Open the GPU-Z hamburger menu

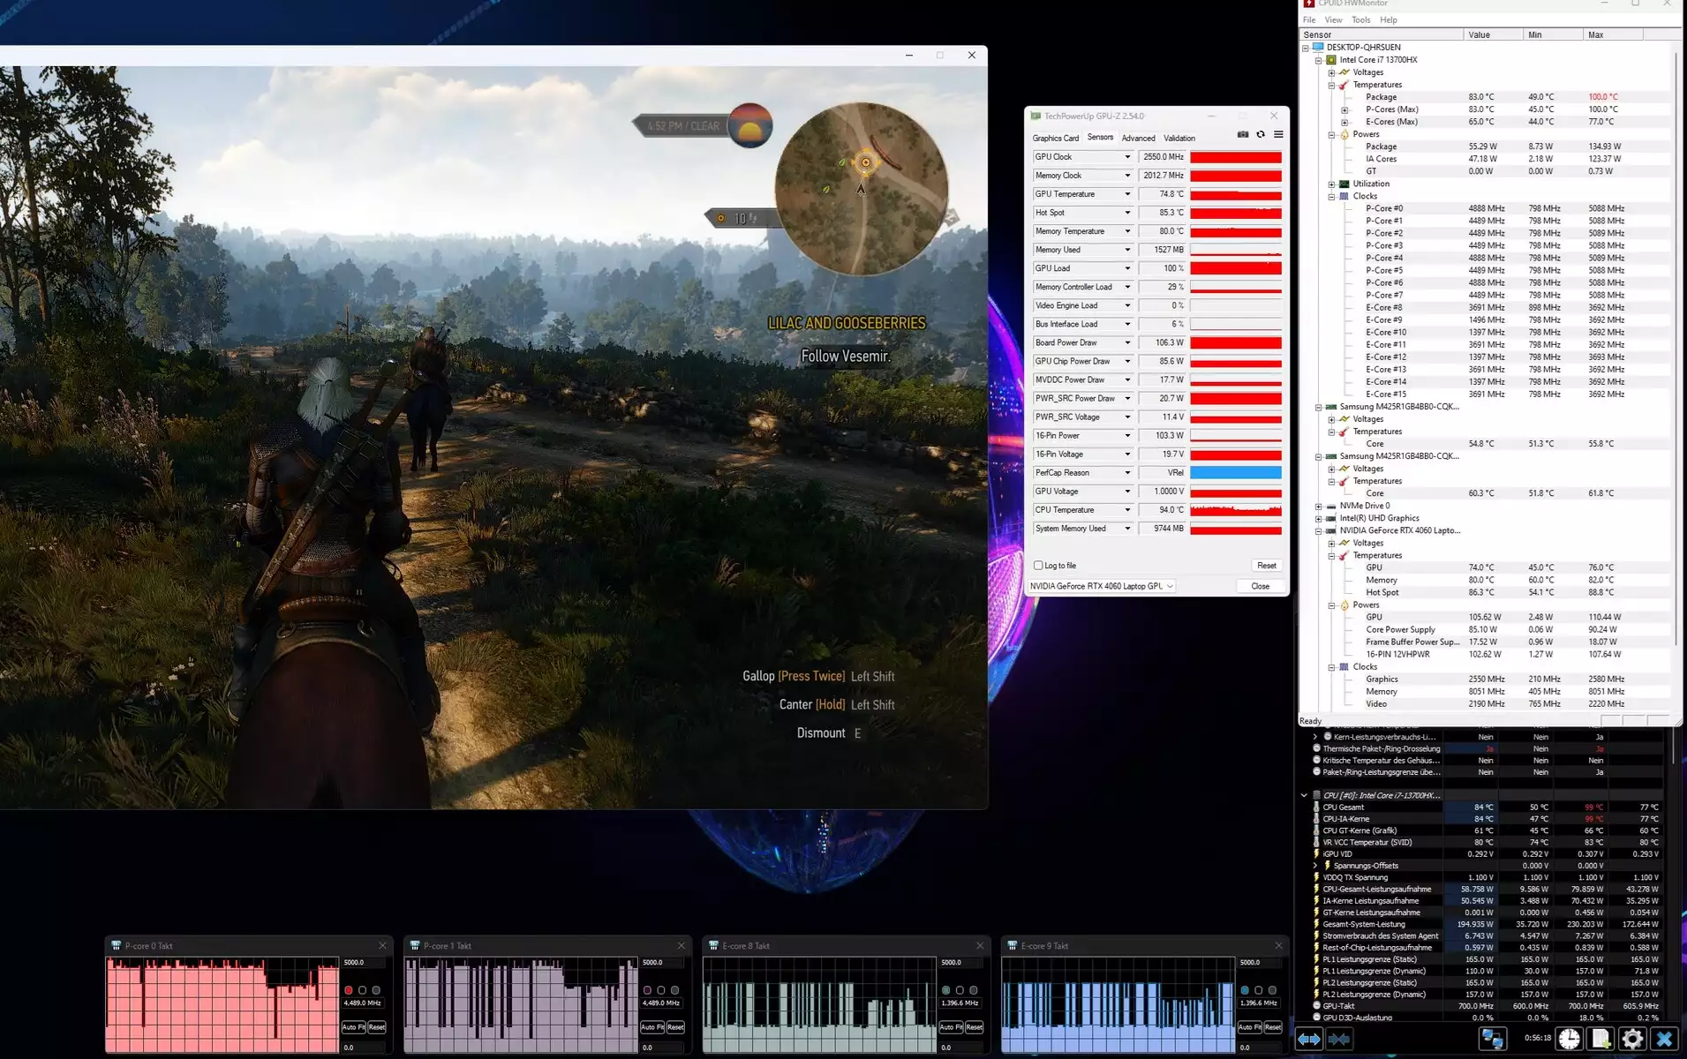click(1278, 135)
